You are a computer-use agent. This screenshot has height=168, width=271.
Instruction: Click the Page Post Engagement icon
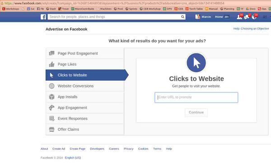pyautogui.click(x=51, y=53)
